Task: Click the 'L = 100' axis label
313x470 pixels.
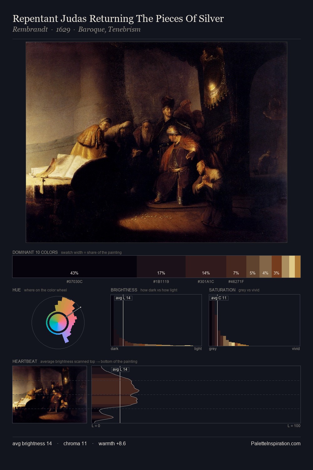Action: click(x=294, y=426)
